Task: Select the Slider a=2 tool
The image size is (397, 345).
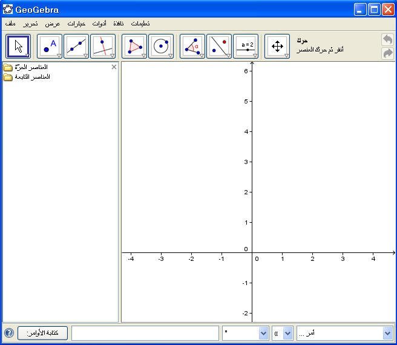Action: pos(246,47)
